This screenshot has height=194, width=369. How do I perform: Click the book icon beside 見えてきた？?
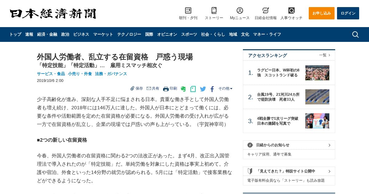[250, 171]
